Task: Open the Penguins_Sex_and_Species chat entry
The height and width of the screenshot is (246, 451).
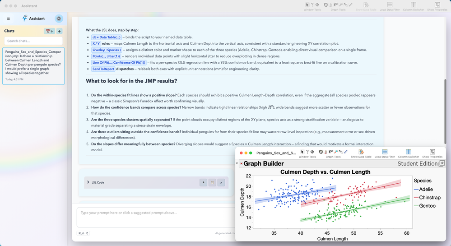Action: click(x=33, y=66)
